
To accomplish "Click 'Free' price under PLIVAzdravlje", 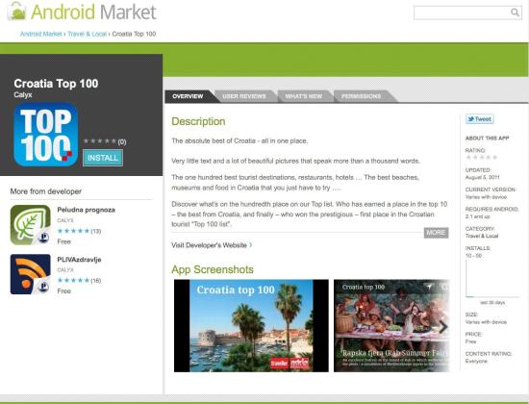I will 64,290.
